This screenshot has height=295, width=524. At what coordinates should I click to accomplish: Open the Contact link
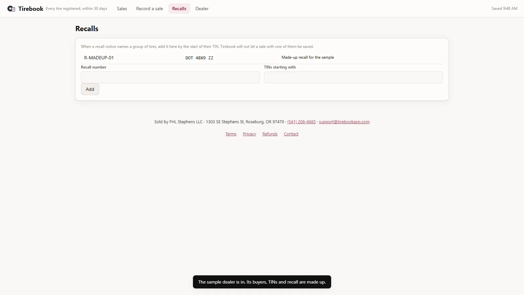tap(291, 134)
